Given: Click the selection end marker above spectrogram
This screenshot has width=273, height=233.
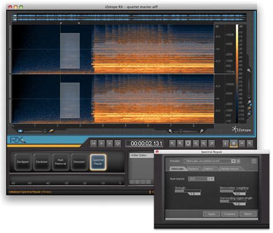Looking at the screenshot, I should point(79,23).
